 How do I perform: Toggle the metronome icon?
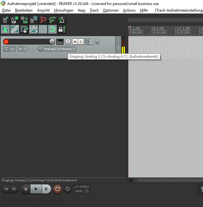tap(62, 20)
